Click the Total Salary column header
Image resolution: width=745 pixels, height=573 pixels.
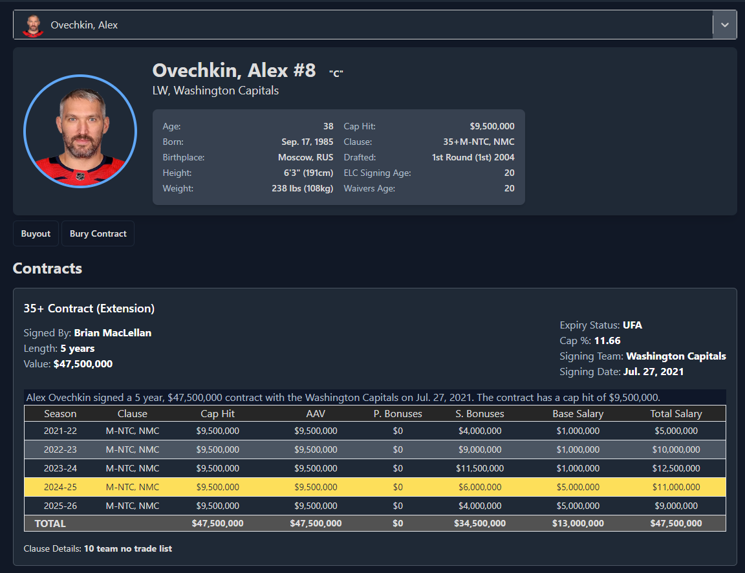(x=676, y=414)
